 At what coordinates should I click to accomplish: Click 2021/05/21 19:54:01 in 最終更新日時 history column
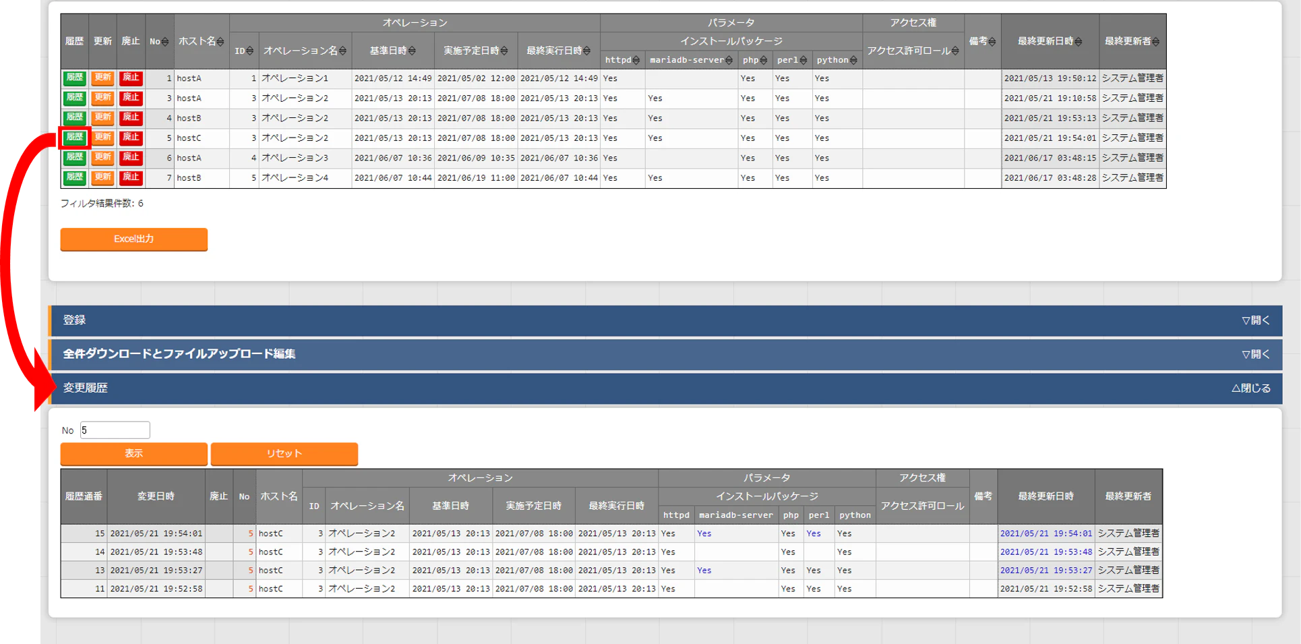(1046, 533)
